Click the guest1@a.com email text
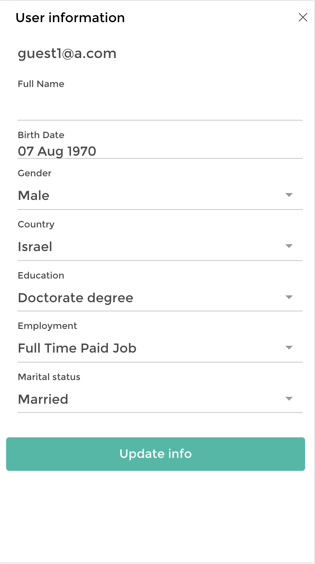The image size is (315, 564). pos(67,53)
